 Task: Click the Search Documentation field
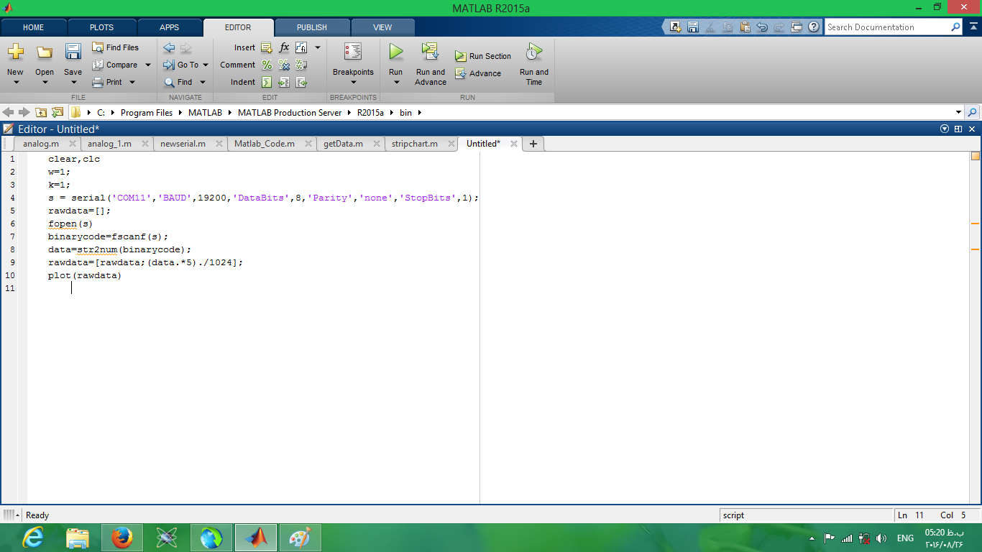click(x=887, y=27)
